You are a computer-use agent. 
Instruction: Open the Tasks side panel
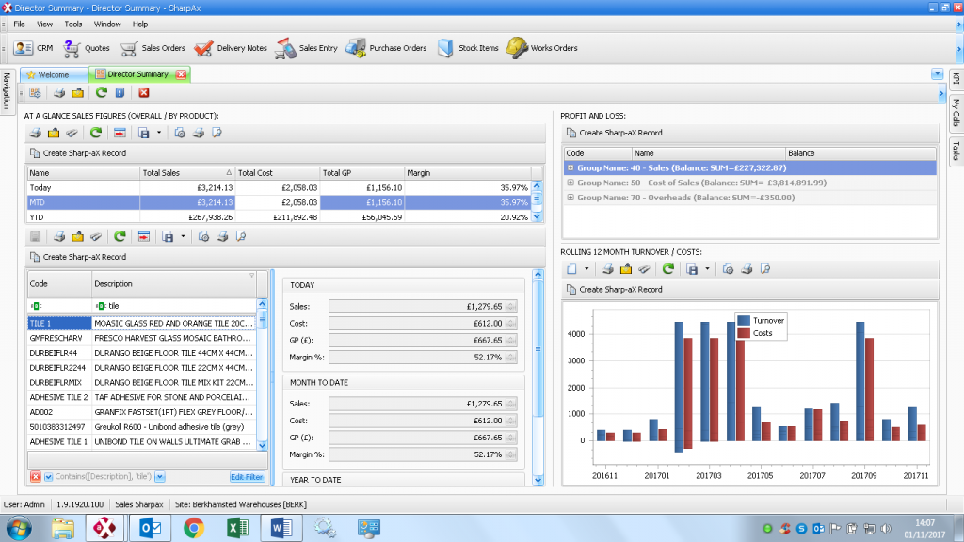[x=956, y=151]
